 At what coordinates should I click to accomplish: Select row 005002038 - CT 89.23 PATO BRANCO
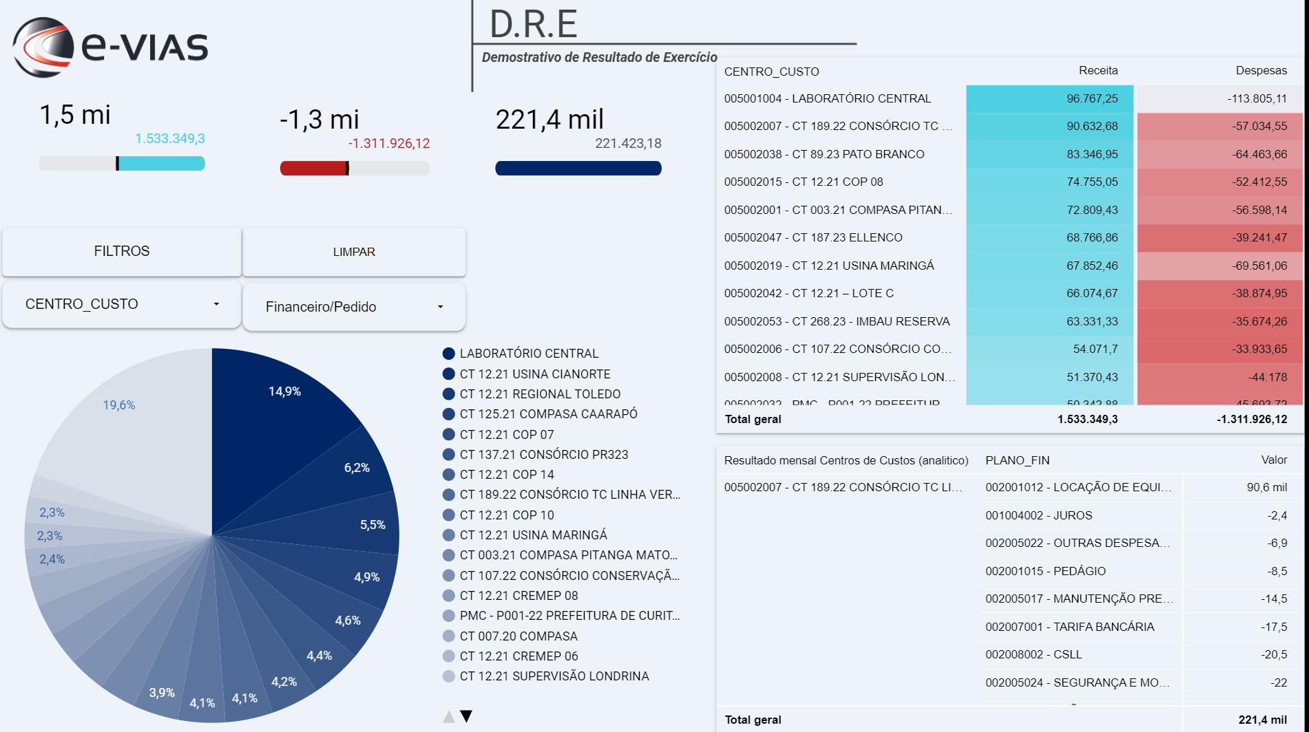point(1009,154)
